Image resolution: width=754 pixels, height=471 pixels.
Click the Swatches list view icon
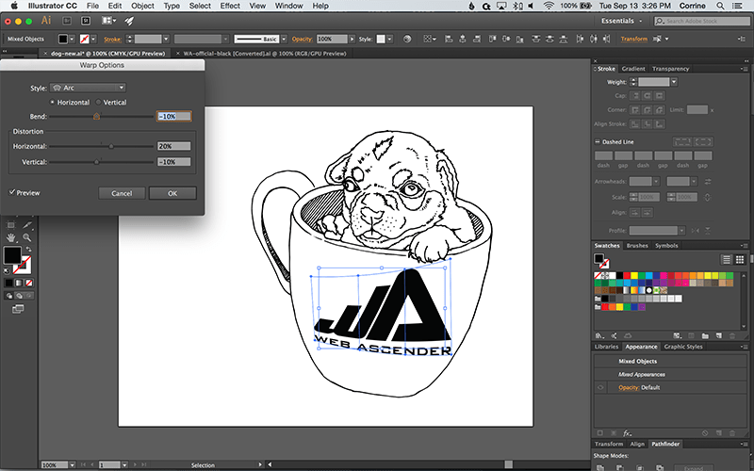pyautogui.click(x=726, y=260)
